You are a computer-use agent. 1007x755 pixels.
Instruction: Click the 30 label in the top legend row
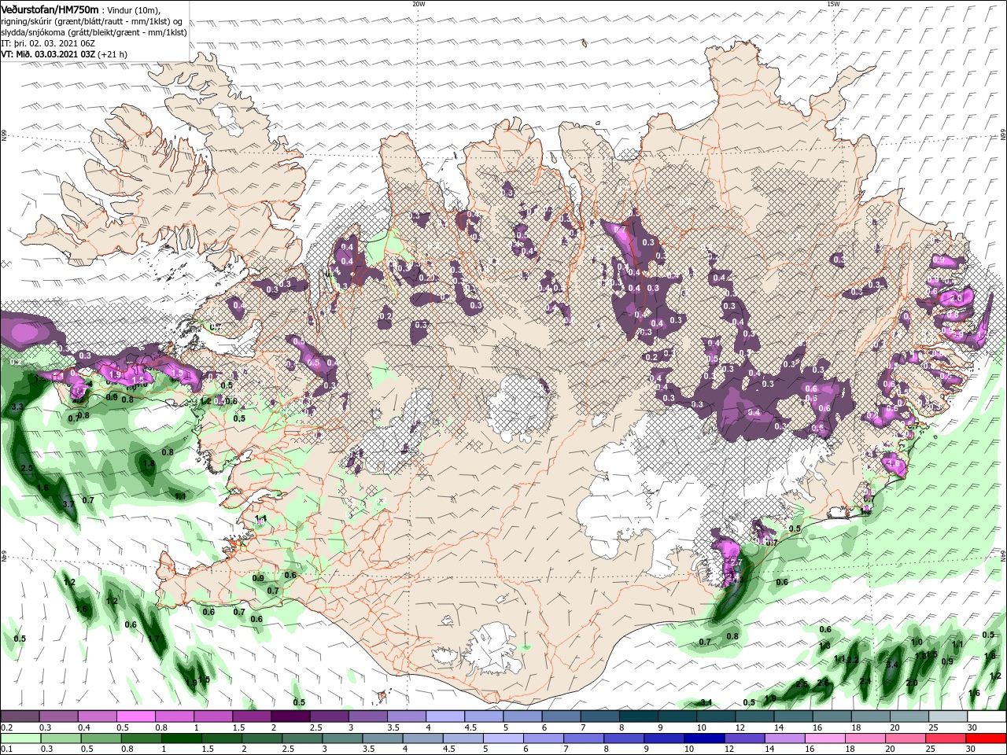click(x=972, y=727)
